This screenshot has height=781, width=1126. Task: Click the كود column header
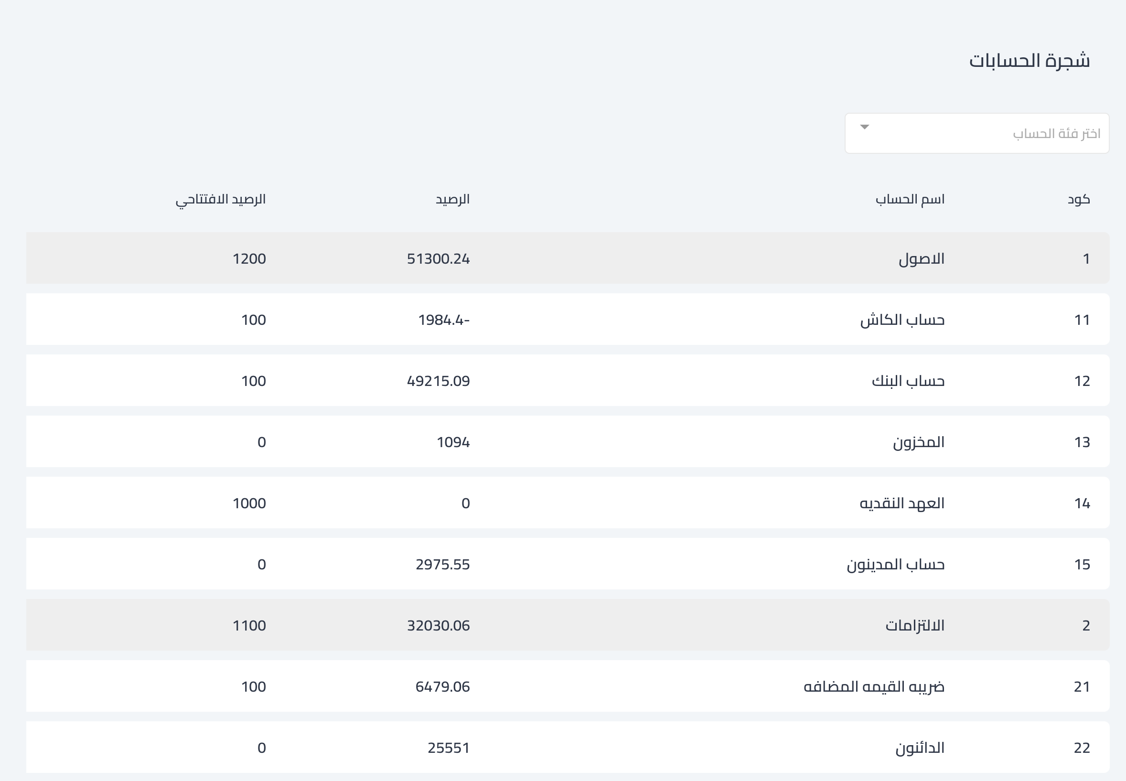[1079, 199]
